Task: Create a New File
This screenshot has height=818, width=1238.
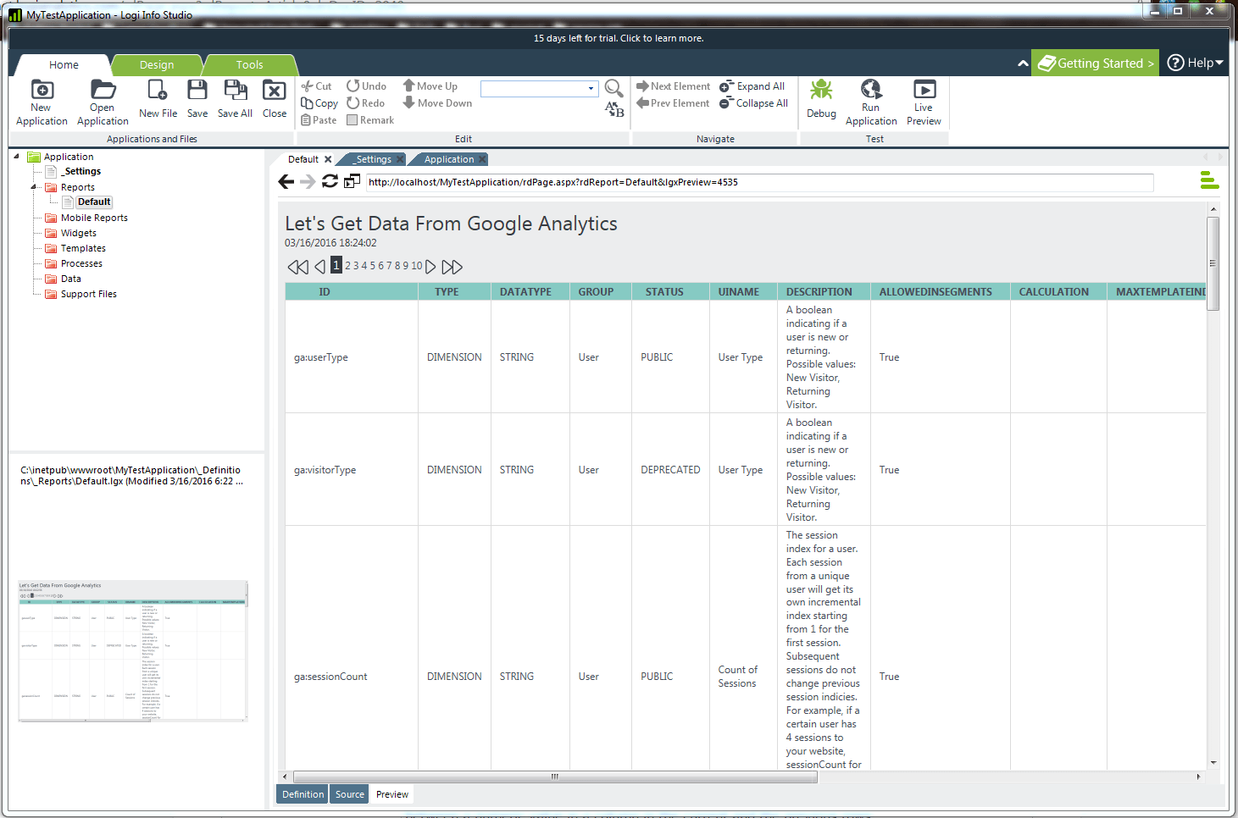Action: (158, 100)
